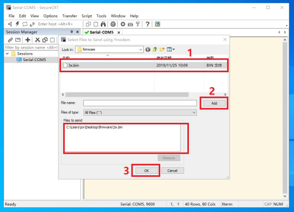Select the Sessions folder in tree
294x212 pixels.
pos(25,54)
